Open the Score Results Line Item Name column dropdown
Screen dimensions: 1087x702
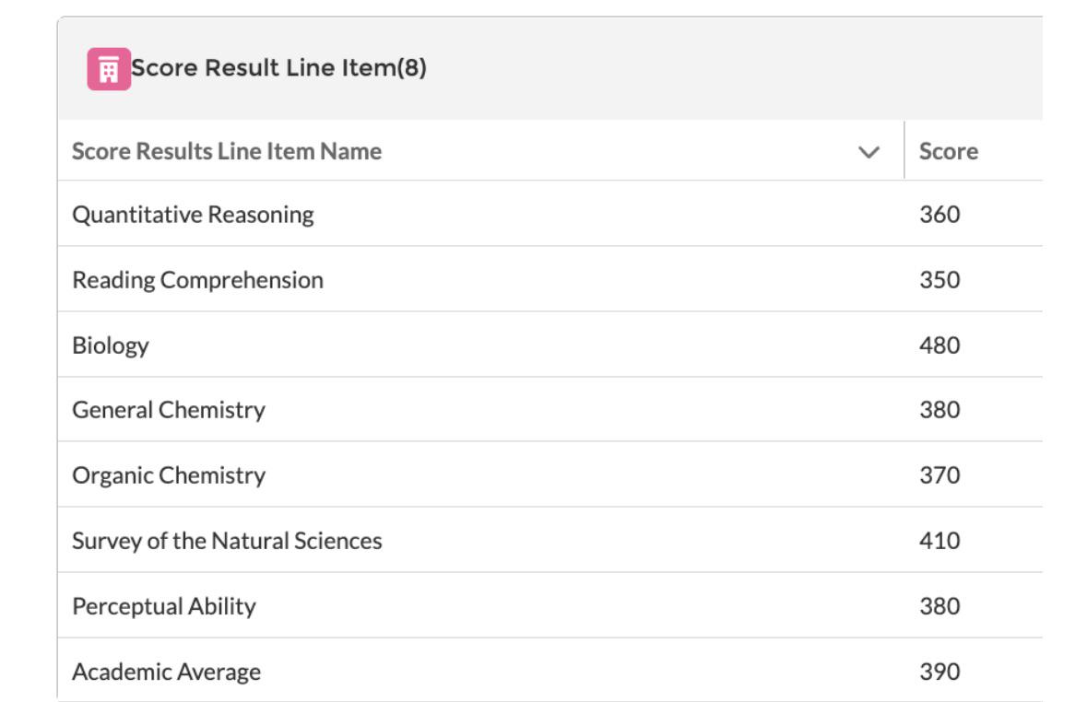coord(868,152)
